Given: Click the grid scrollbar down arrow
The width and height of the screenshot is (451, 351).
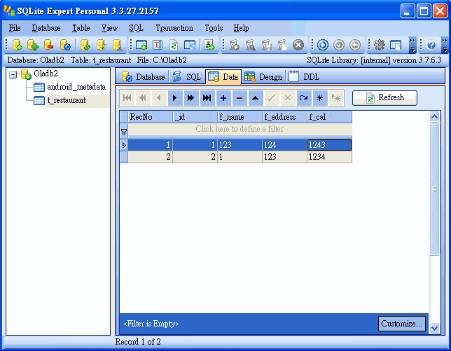Looking at the screenshot, I should (434, 328).
